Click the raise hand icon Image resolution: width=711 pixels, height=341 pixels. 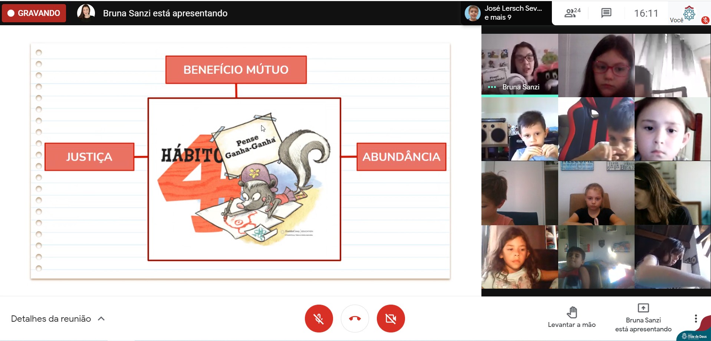coord(572,312)
